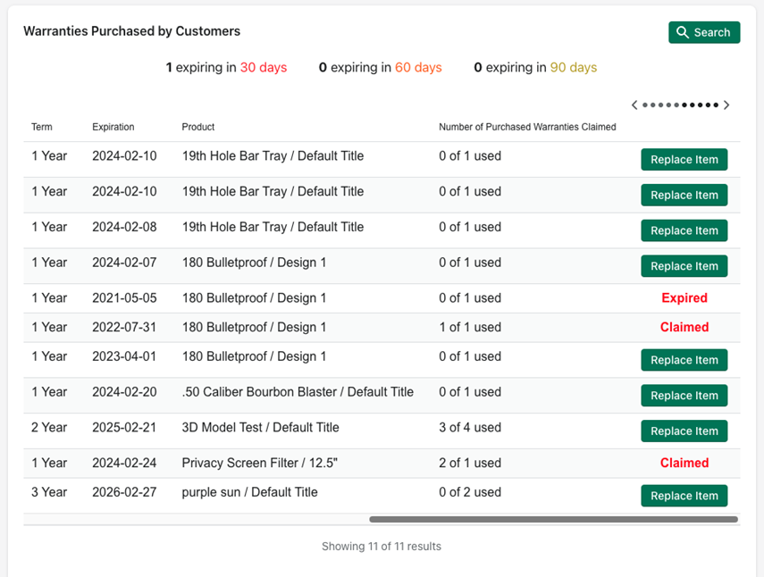Replace item for warranty expiring 2024-02-08
This screenshot has height=577, width=764.
click(x=684, y=230)
